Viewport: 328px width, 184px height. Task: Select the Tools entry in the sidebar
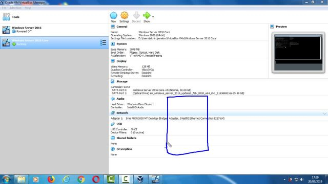coord(54,17)
